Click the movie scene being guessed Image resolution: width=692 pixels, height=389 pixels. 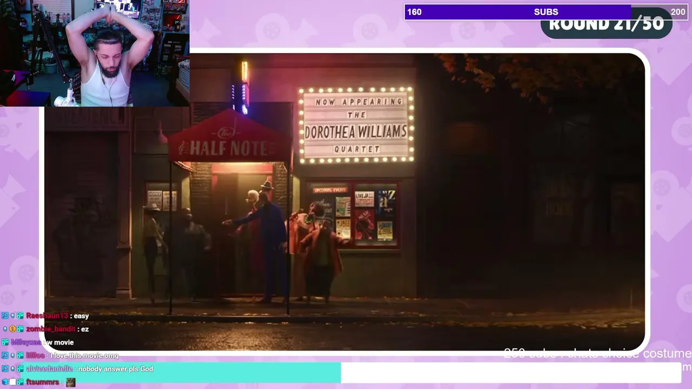tap(344, 202)
